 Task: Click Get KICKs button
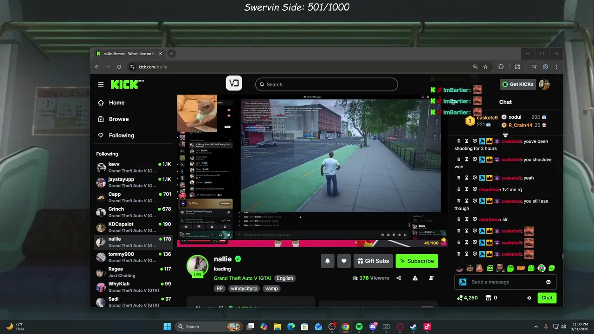point(518,84)
